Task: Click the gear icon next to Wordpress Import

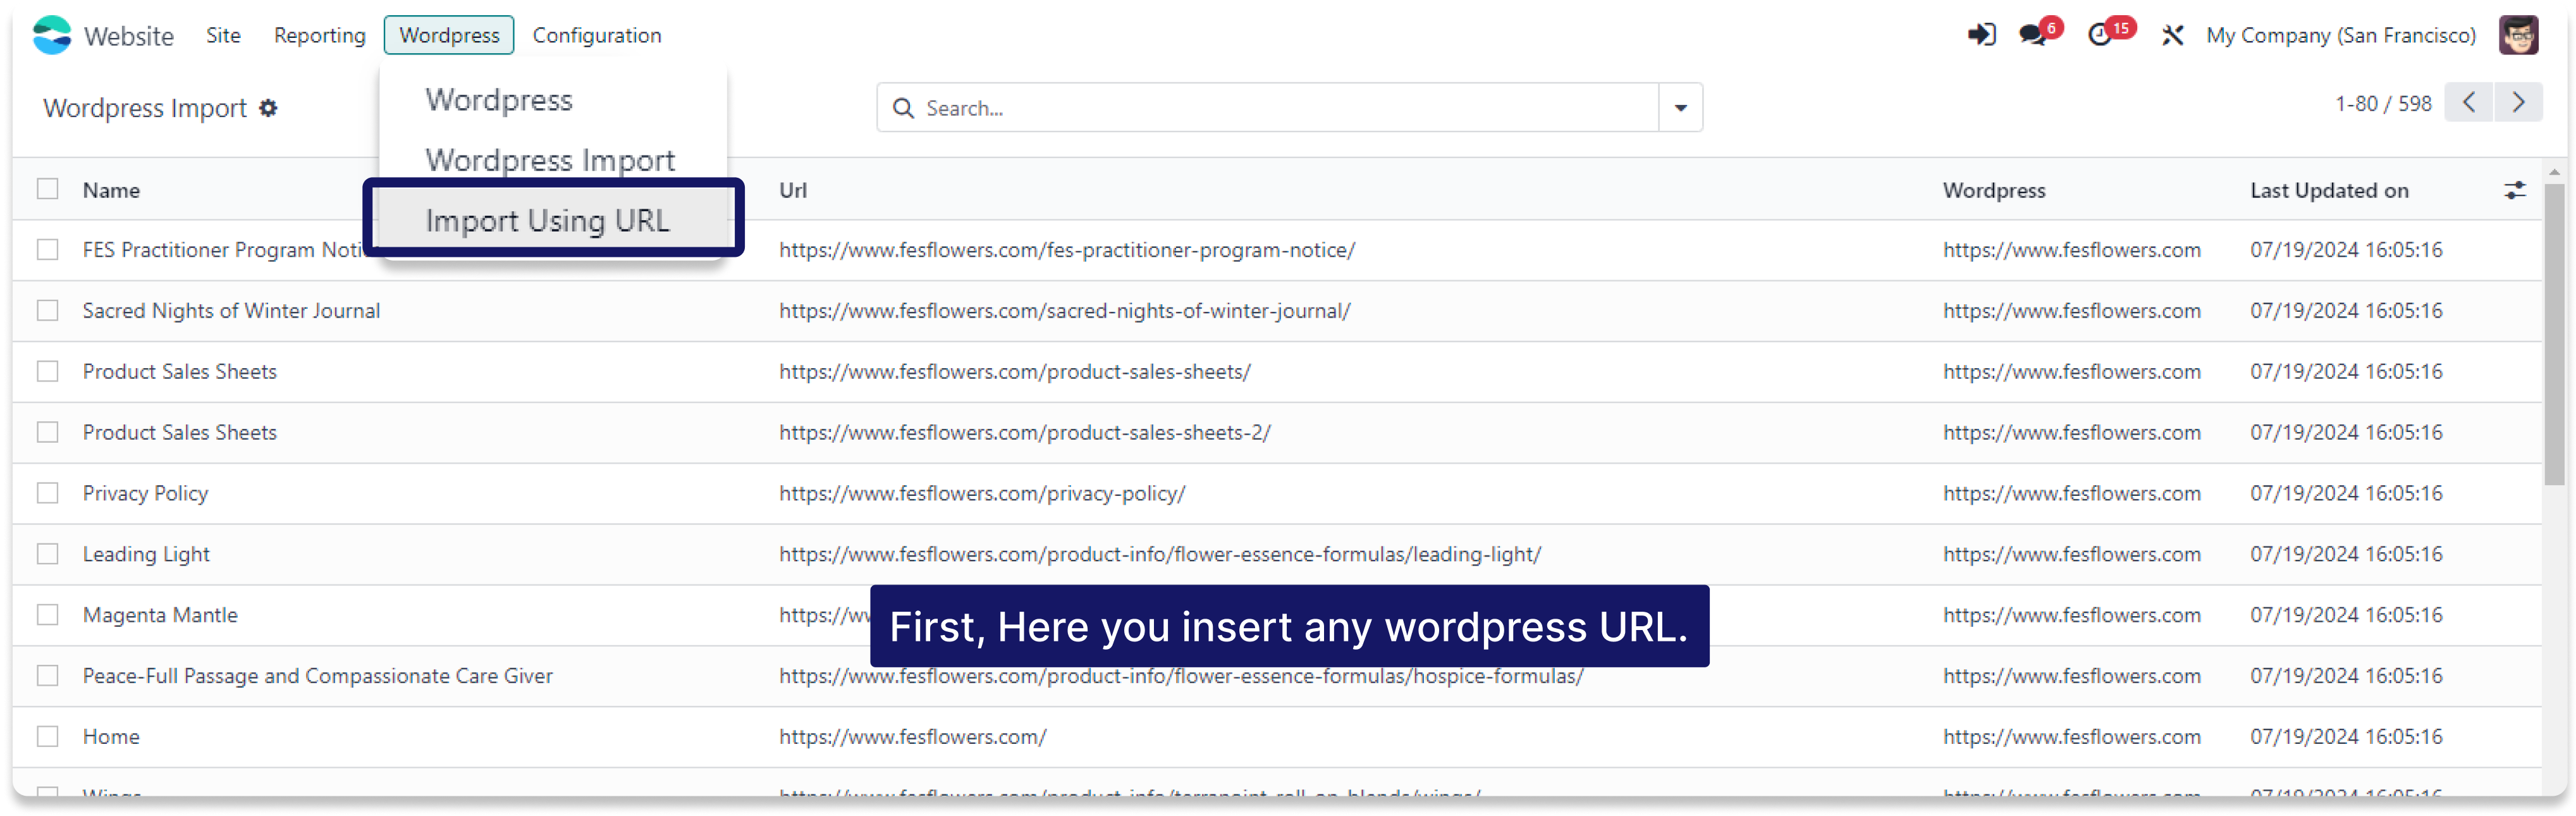Action: [x=268, y=108]
